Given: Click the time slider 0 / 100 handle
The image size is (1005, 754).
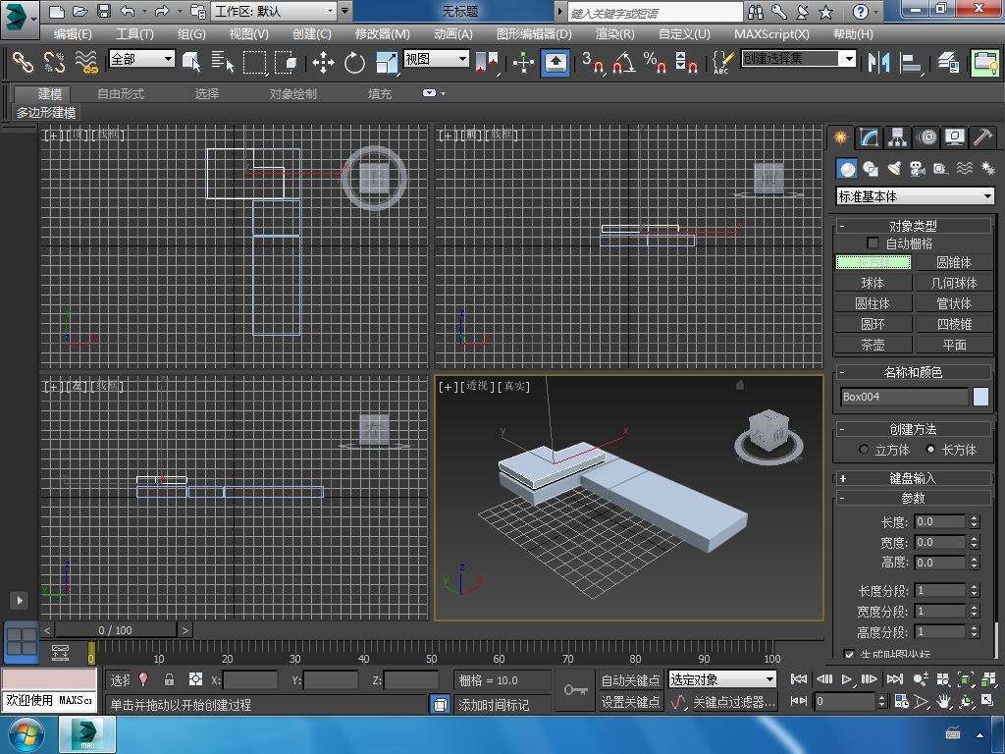Looking at the screenshot, I should [x=116, y=630].
